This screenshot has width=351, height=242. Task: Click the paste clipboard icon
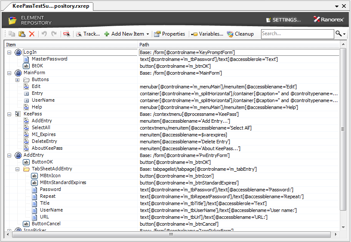click(x=22, y=34)
